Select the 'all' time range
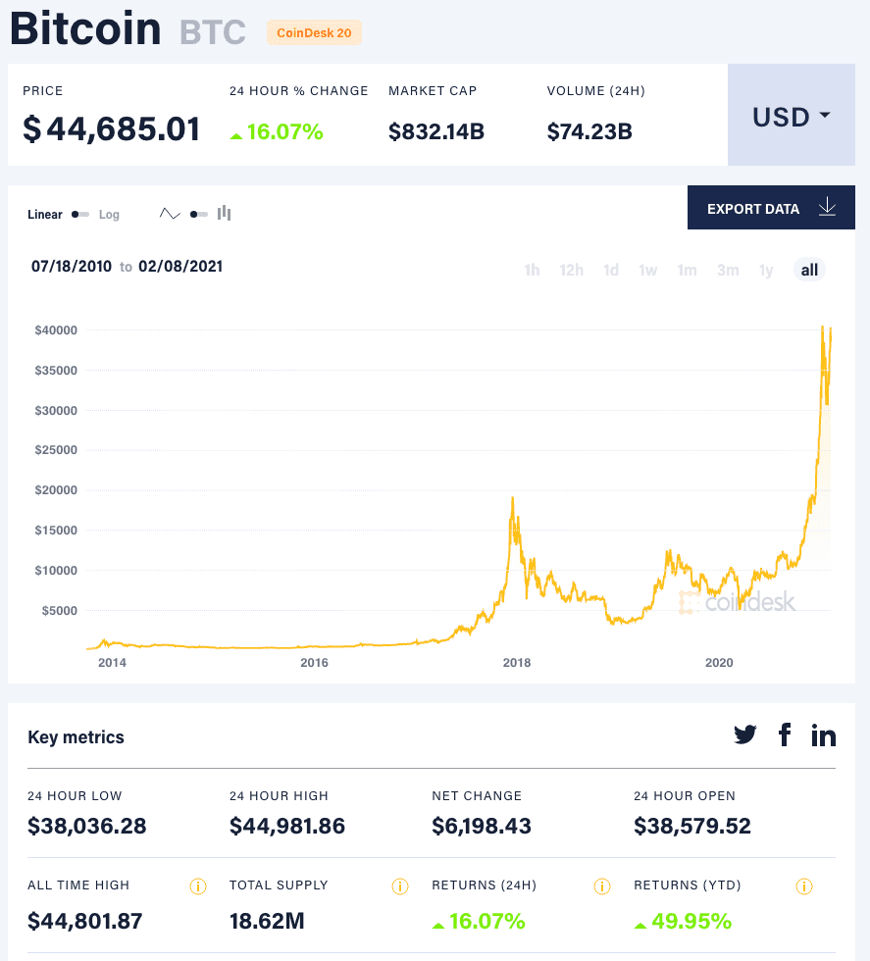Screen dimensions: 870x961 pos(809,270)
